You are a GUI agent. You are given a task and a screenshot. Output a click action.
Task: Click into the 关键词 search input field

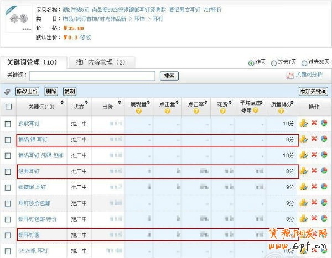point(92,76)
